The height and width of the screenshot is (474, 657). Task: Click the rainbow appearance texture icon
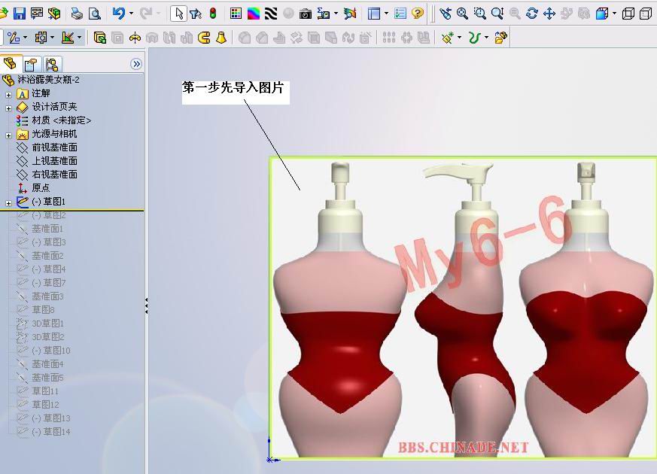point(254,14)
